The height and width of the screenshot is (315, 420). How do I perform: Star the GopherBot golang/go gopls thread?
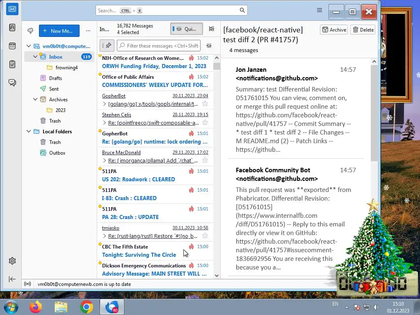tap(205, 104)
